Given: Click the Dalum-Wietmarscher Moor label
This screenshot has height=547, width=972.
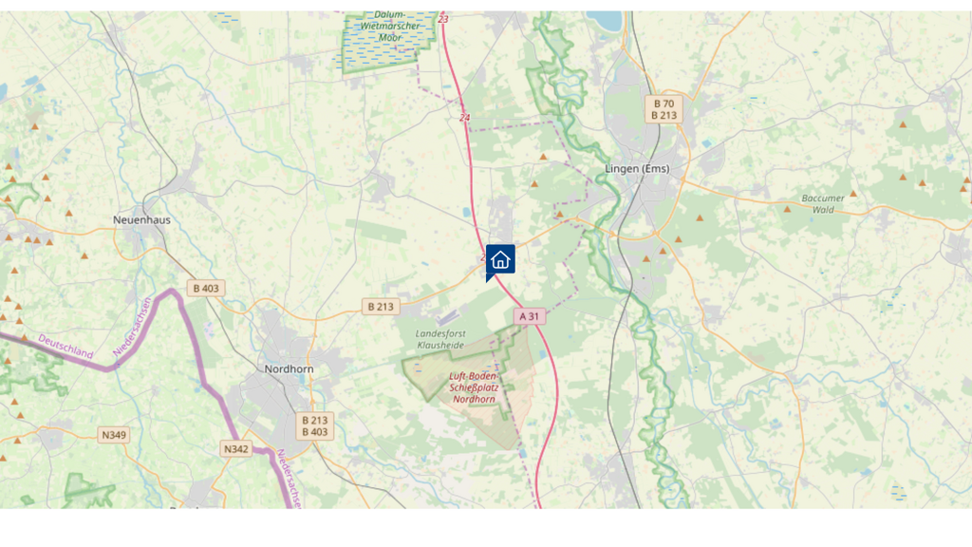Looking at the screenshot, I should coord(390,26).
